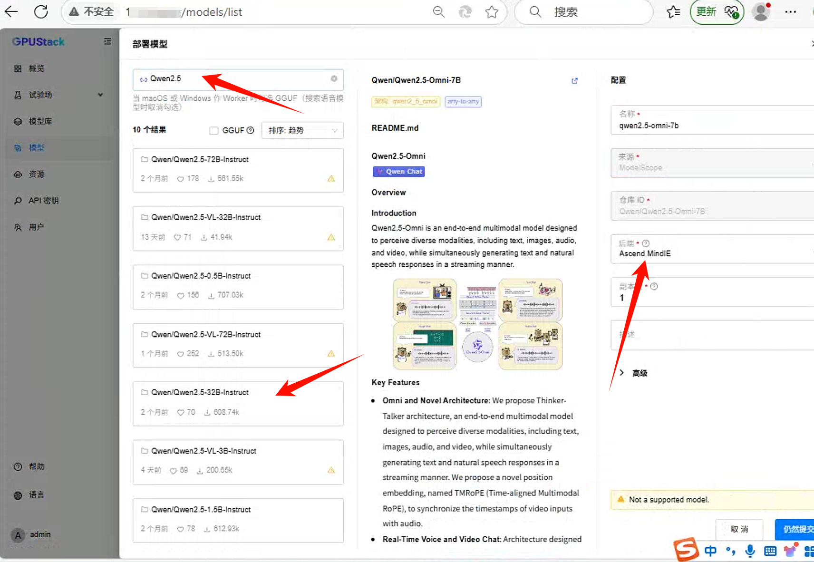Click warning icon on Qwen2.5-72B-Instruct card
The height and width of the screenshot is (562, 814).
click(x=331, y=179)
